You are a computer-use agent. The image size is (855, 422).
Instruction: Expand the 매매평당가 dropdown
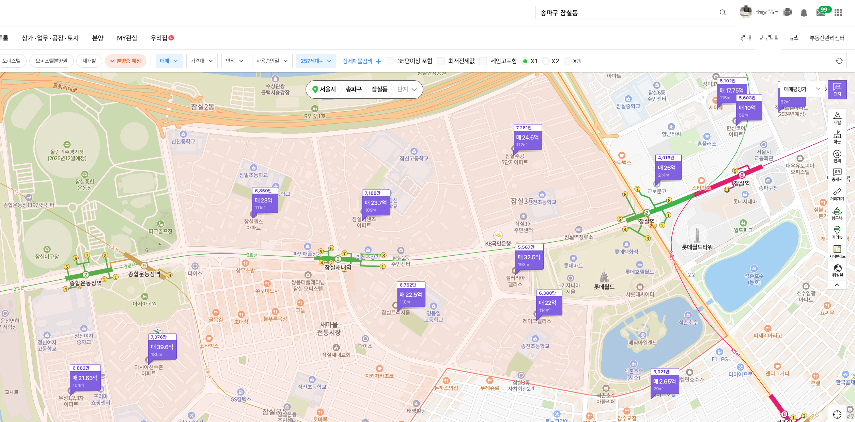point(801,89)
